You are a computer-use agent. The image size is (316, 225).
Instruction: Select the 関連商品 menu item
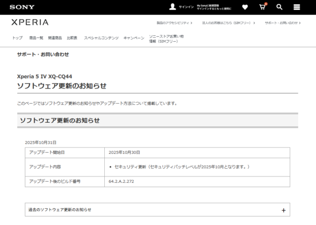[55, 38]
